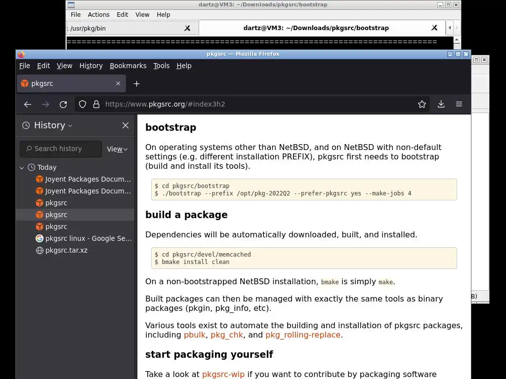The width and height of the screenshot is (506, 379).
Task: Reload the pkgsrc page
Action: tap(63, 104)
